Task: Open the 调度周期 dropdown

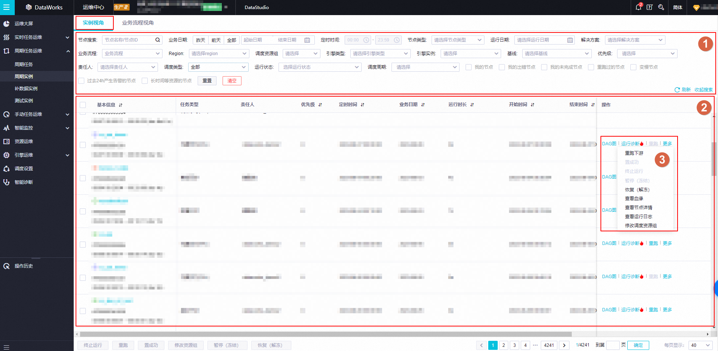Action: click(426, 67)
